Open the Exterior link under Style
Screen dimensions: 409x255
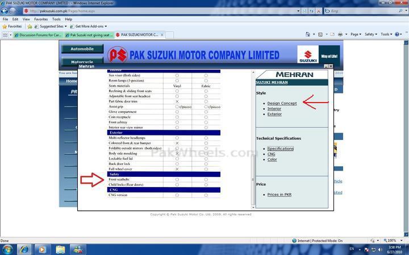pyautogui.click(x=274, y=114)
